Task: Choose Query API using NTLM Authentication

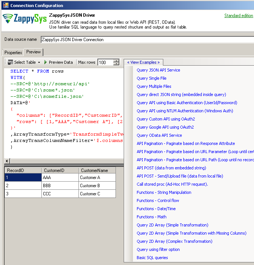Action: click(185, 111)
